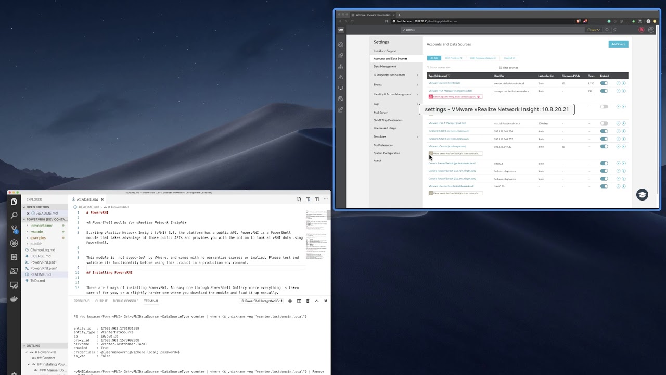
Task: Open the graduation cap help widget
Action: (x=642, y=194)
